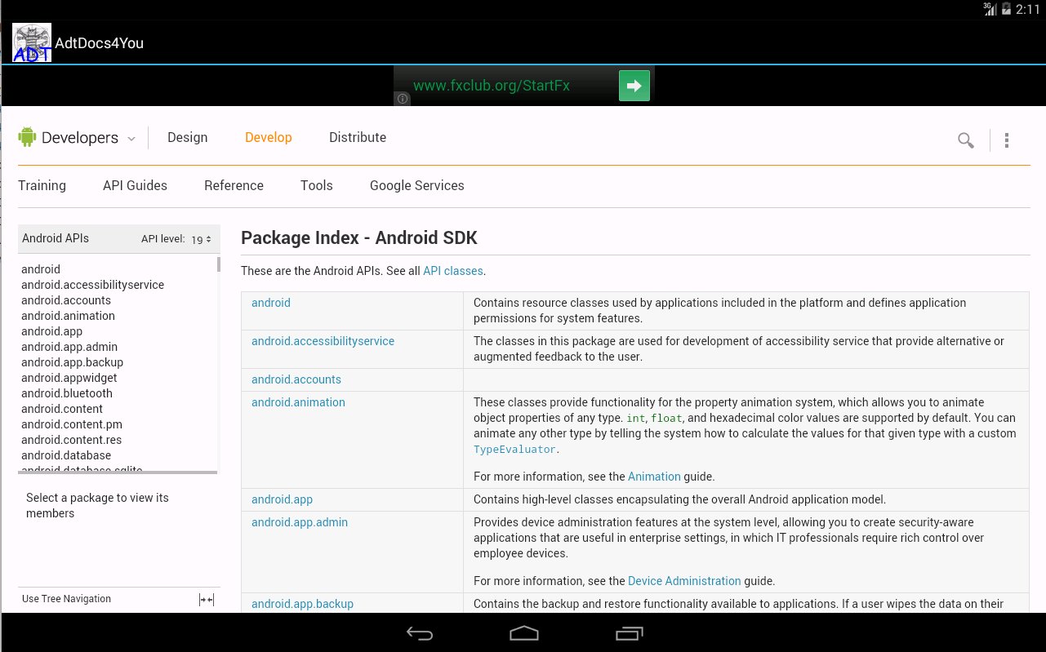Viewport: 1046px width, 652px height.
Task: Select android.bluetooth in sidebar list
Action: [67, 393]
